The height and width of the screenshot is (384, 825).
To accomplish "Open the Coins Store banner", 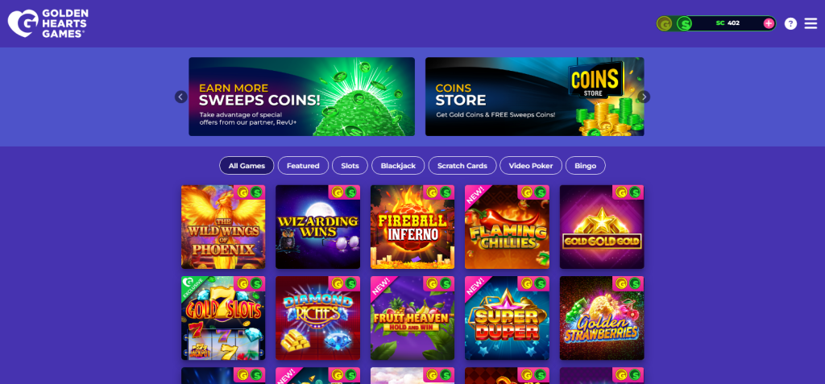I will coord(535,97).
